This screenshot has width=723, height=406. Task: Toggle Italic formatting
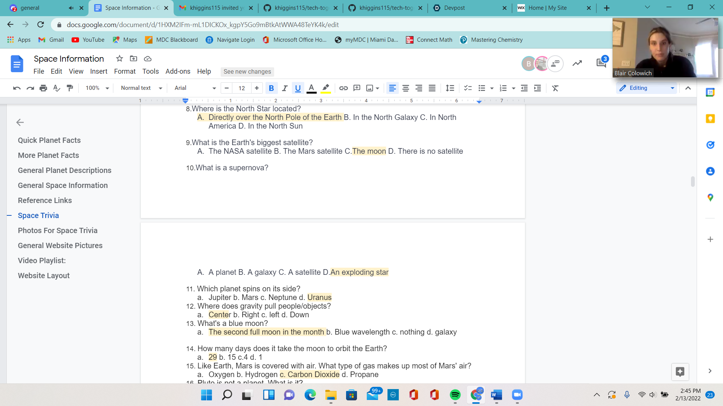[x=285, y=88]
